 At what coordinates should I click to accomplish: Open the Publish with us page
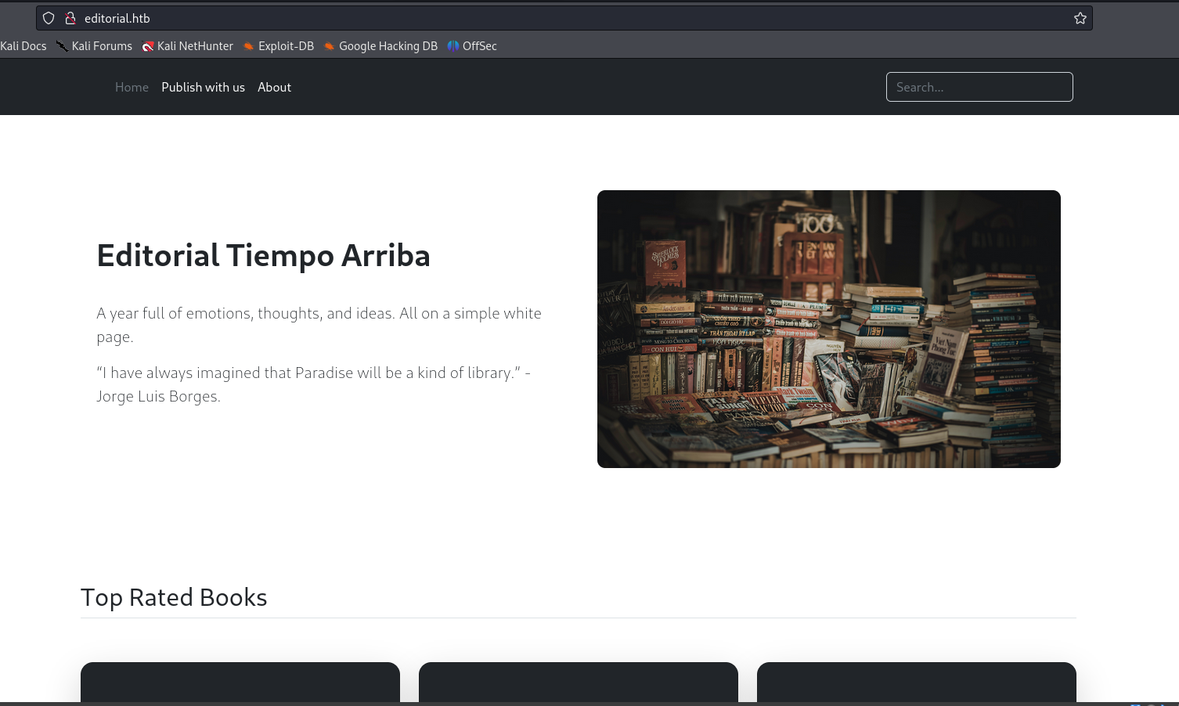click(x=203, y=88)
